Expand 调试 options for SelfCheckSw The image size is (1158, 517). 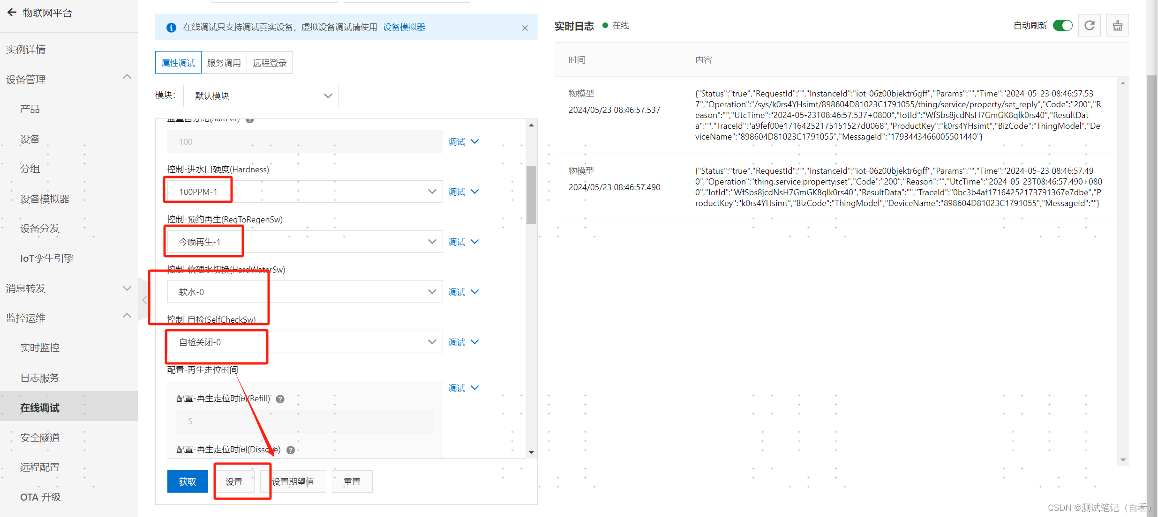coord(463,342)
